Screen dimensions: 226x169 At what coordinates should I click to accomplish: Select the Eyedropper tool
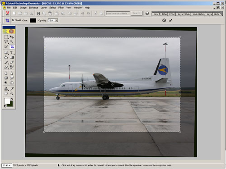12,89
